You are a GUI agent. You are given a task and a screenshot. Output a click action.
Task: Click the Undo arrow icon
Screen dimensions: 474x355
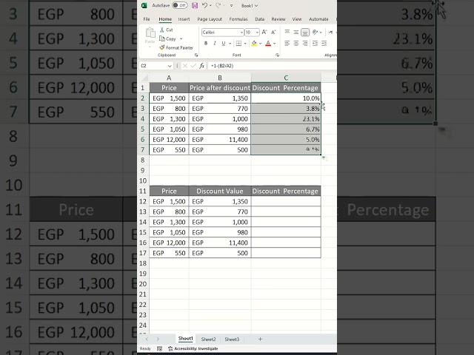pyautogui.click(x=205, y=5)
